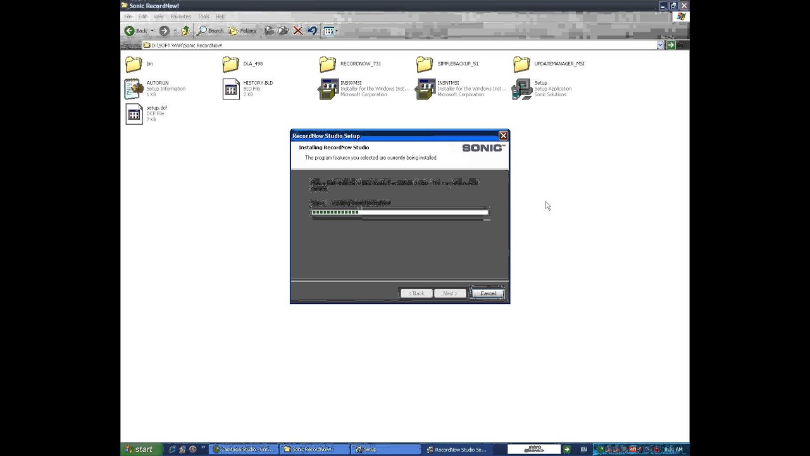Select the UPDATEMANAGER_MSI folder
The image size is (810, 456).
(549, 64)
